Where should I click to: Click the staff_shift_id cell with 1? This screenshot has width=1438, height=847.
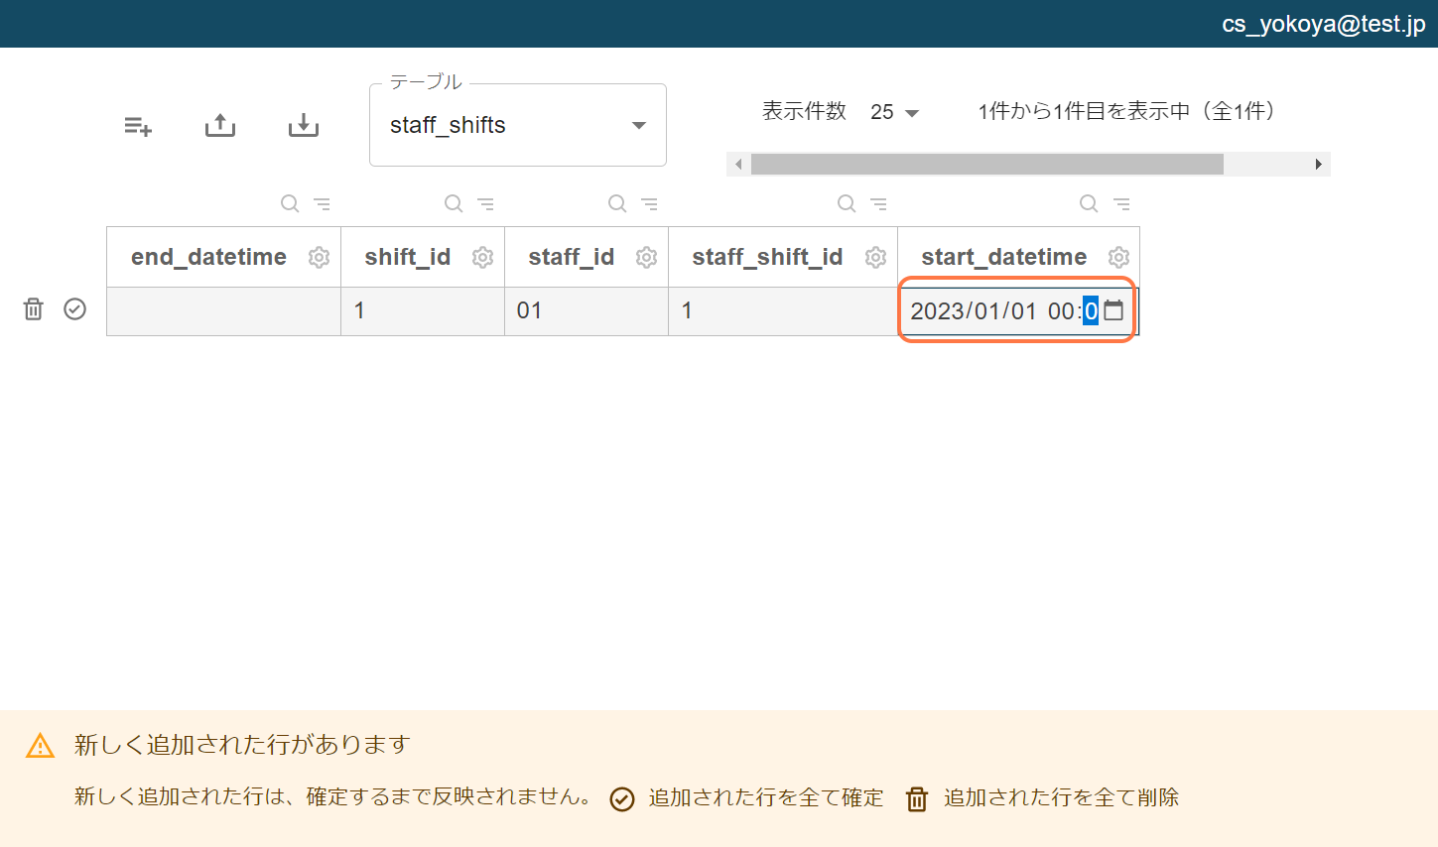783,311
